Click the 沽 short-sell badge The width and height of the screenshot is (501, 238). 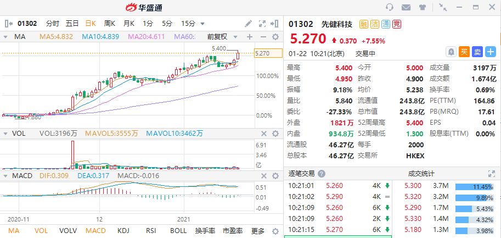click(x=374, y=24)
